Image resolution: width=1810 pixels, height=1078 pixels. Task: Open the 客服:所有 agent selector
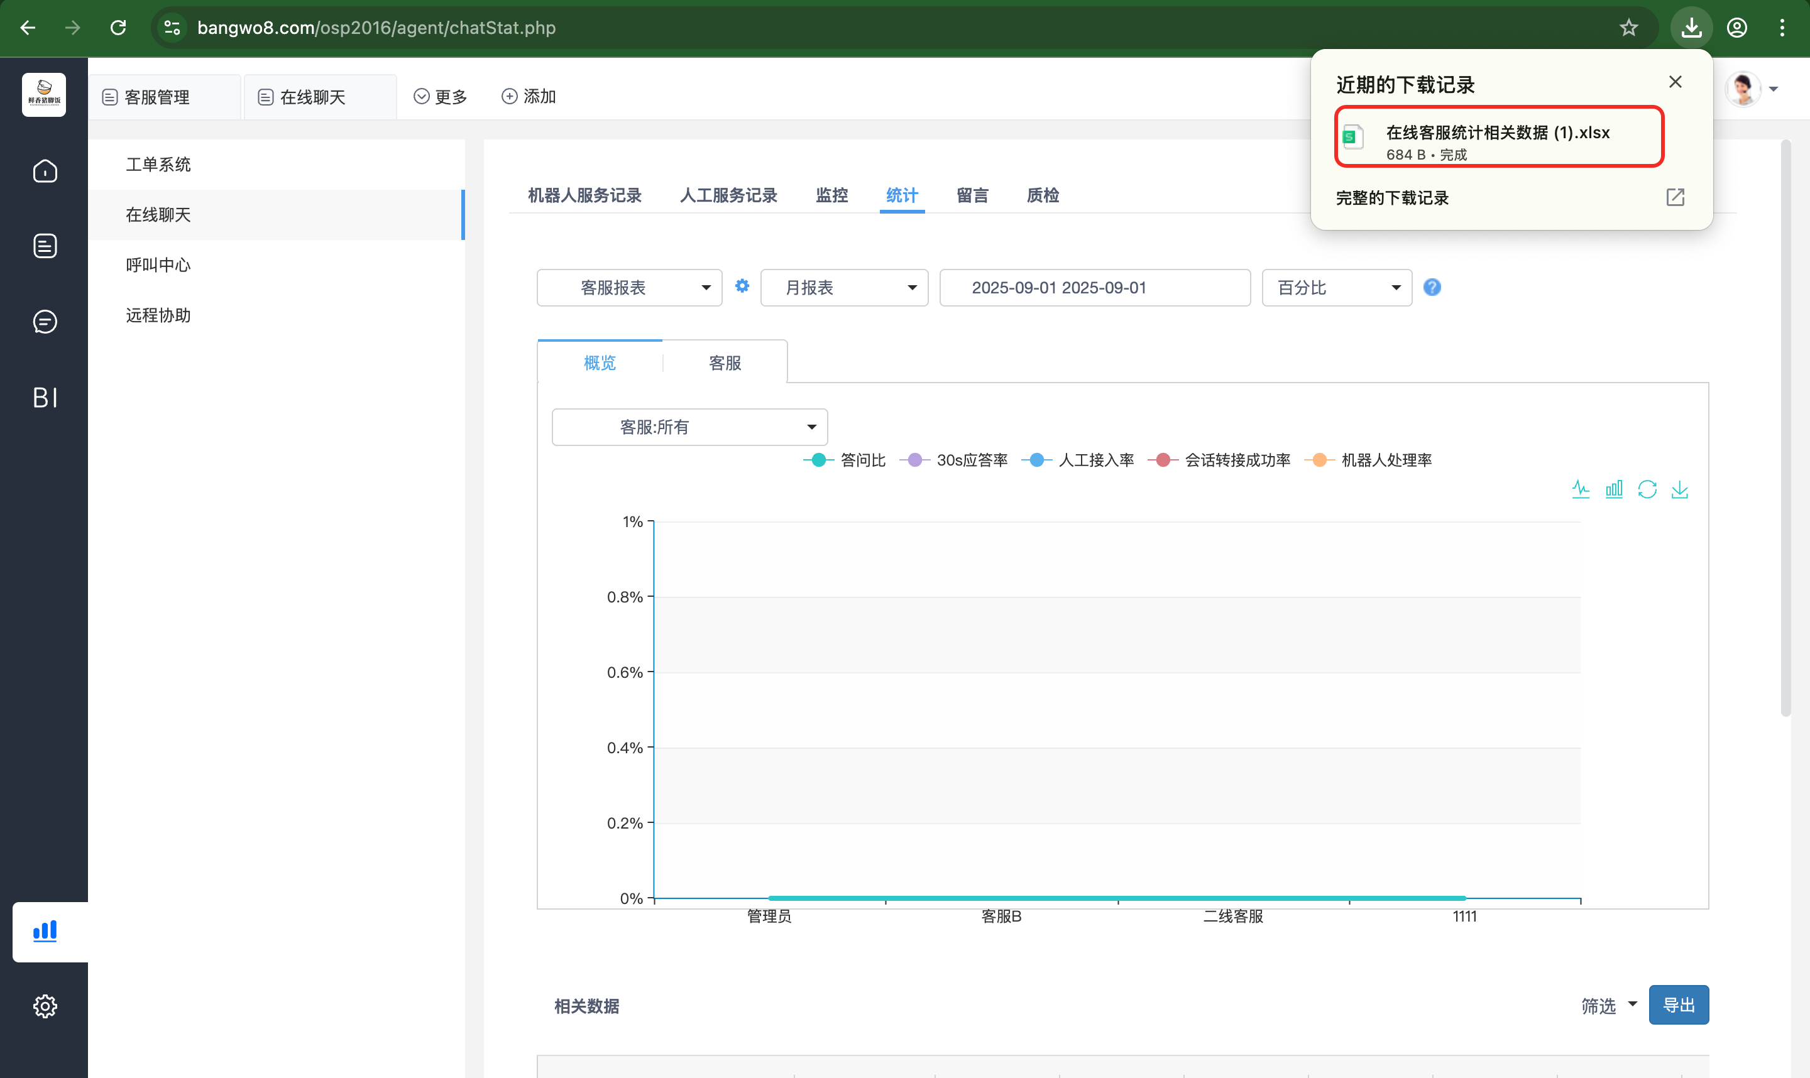(x=689, y=427)
